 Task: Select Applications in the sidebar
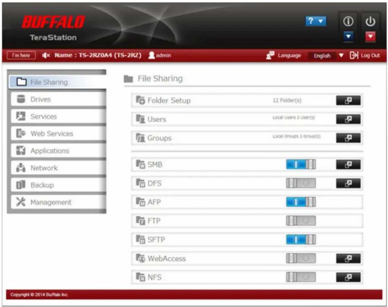59,151
